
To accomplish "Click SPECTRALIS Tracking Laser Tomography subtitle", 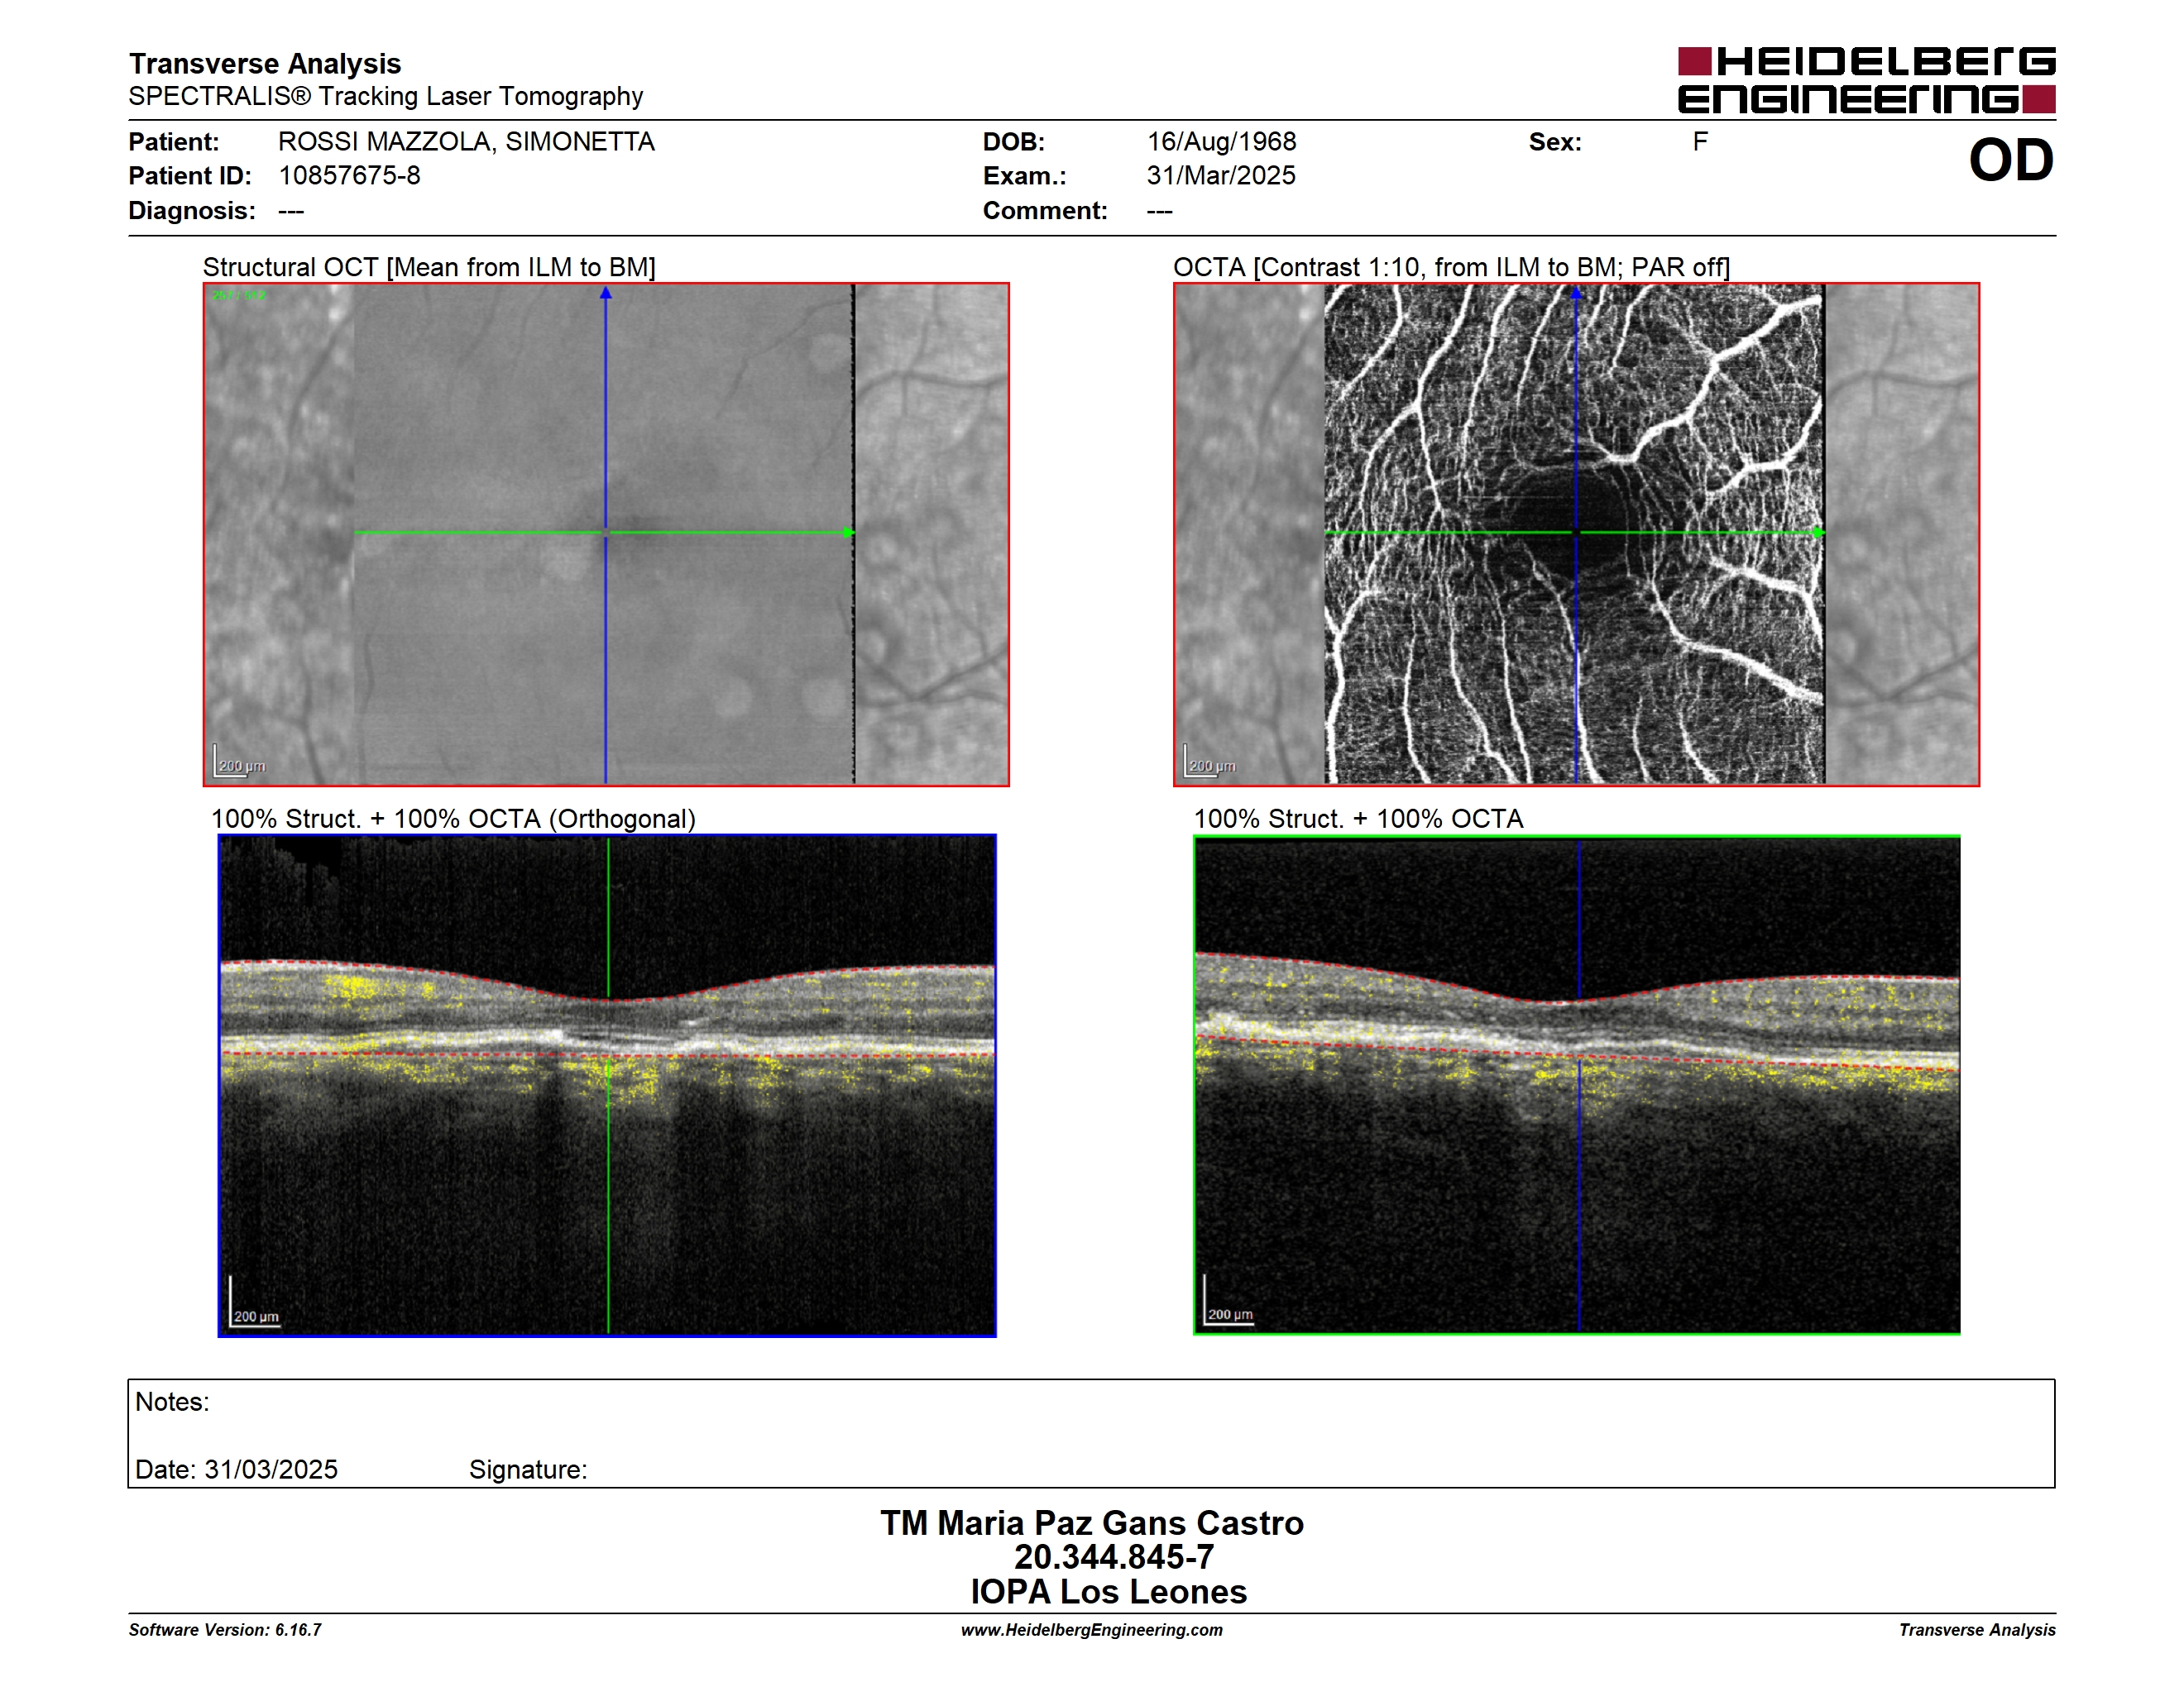I will tap(386, 97).
